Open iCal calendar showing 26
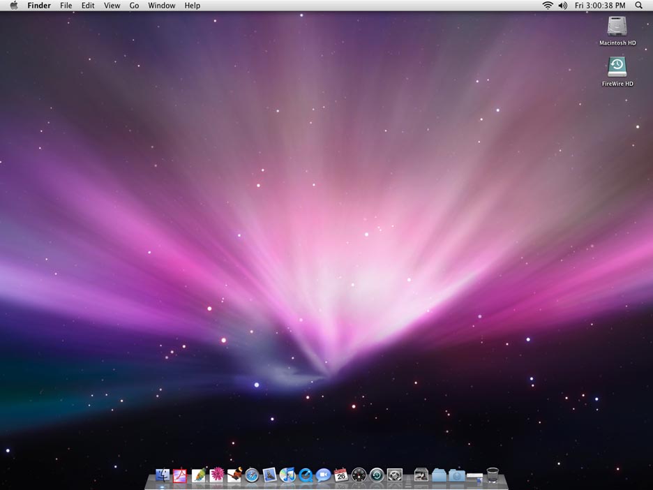The image size is (653, 490). (341, 475)
